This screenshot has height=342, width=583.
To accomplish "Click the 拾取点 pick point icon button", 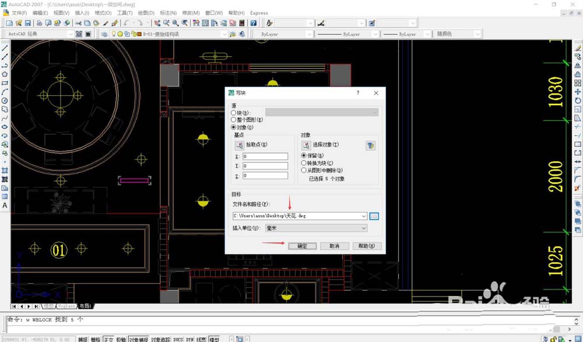I will pos(240,145).
